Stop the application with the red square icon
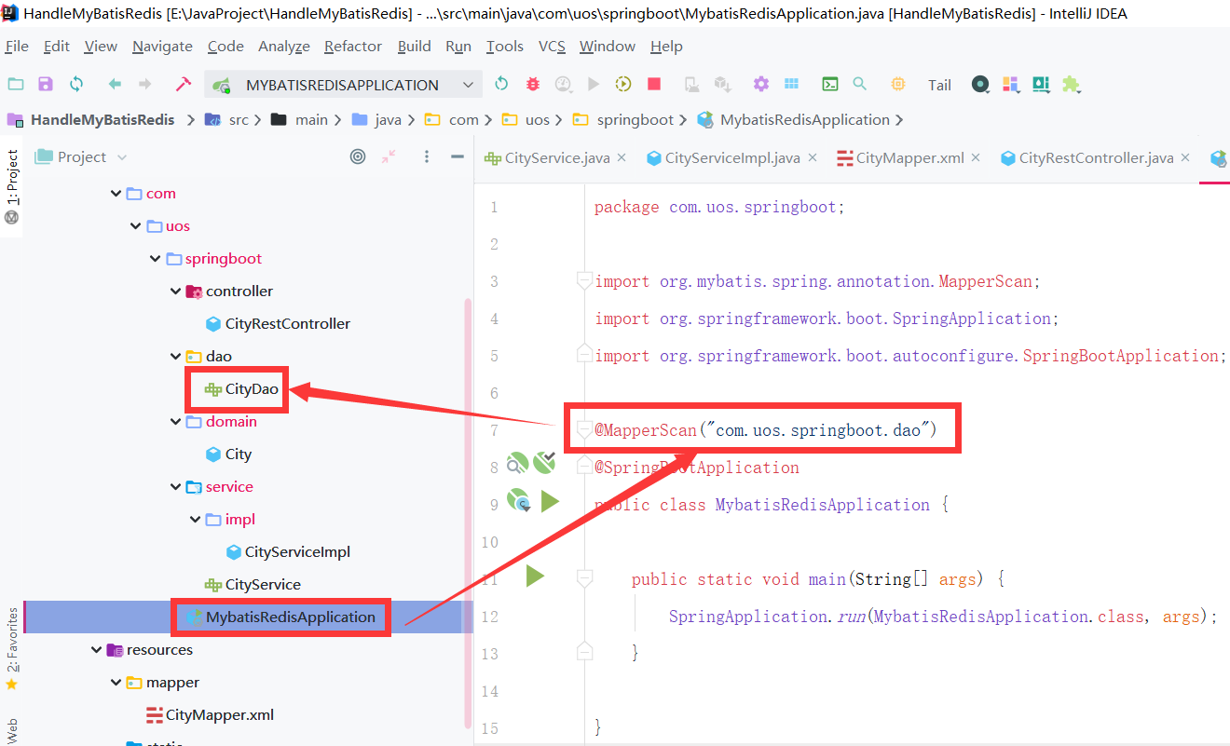The image size is (1230, 746). (x=653, y=84)
